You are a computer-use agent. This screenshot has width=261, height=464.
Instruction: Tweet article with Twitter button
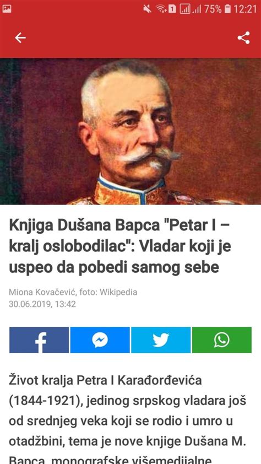click(161, 340)
